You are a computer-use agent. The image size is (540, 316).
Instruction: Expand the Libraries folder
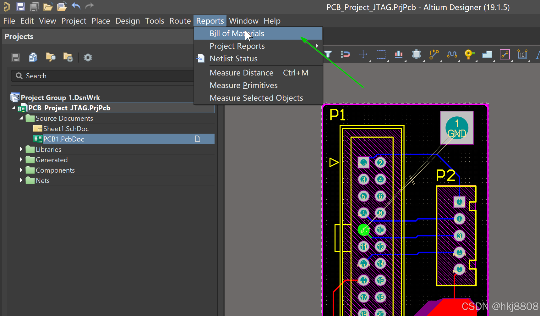coord(21,149)
